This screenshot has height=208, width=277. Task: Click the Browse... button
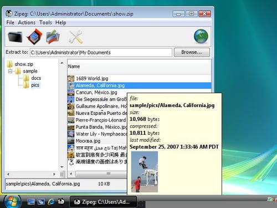192,52
